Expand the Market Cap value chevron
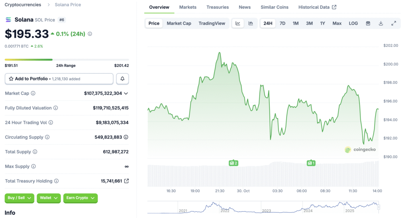 (126, 93)
